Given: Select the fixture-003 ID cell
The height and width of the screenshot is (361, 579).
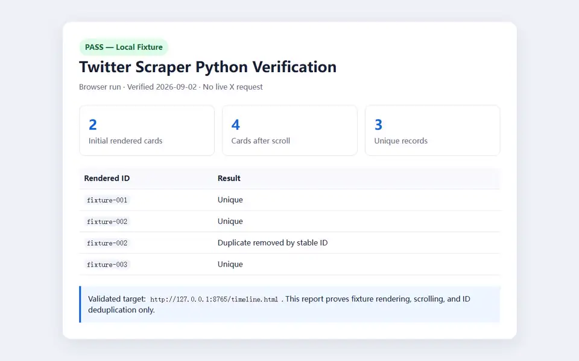Looking at the screenshot, I should pos(107,265).
